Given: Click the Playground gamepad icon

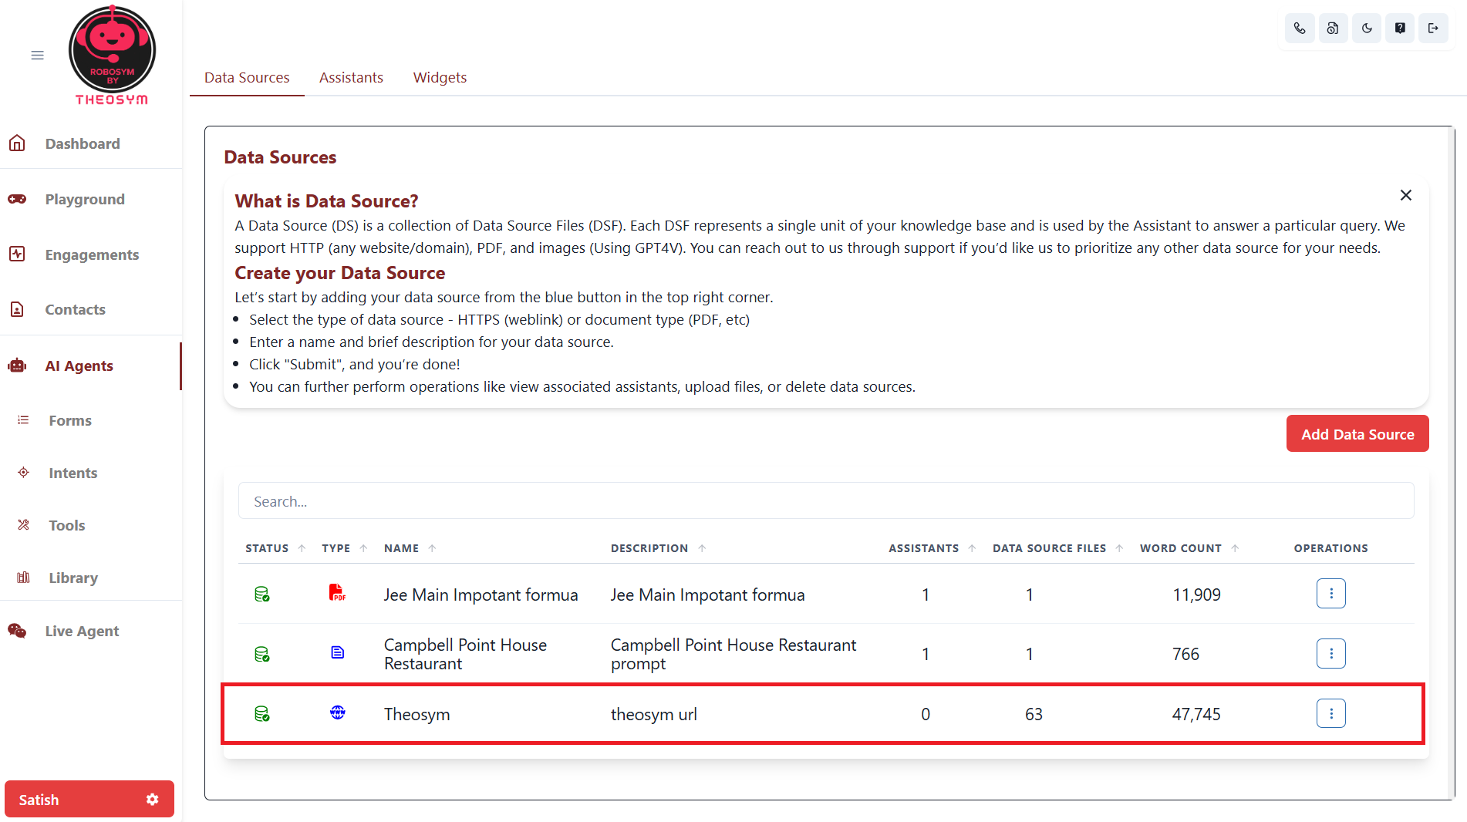Looking at the screenshot, I should click(x=17, y=199).
